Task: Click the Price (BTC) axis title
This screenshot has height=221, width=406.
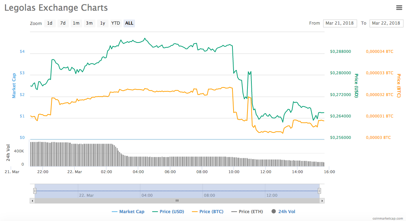Action: pos(399,86)
